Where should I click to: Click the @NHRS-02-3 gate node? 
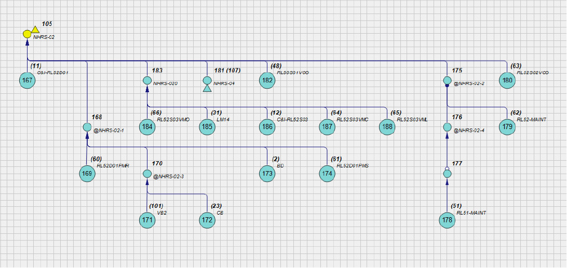(x=147, y=174)
